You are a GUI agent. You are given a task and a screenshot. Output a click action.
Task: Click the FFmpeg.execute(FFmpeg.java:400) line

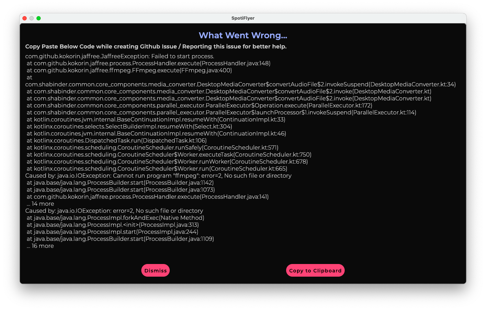pos(129,70)
